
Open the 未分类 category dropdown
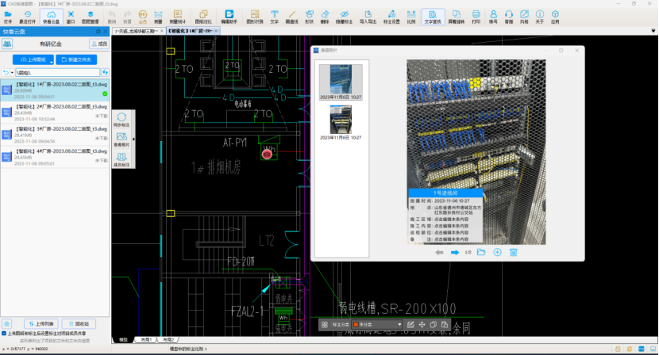[x=377, y=325]
